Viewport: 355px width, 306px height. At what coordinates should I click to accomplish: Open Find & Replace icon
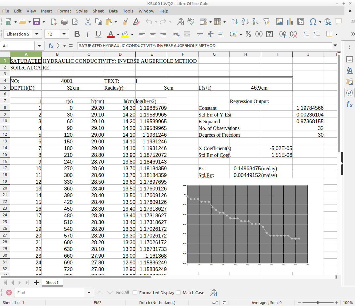tap(181, 22)
